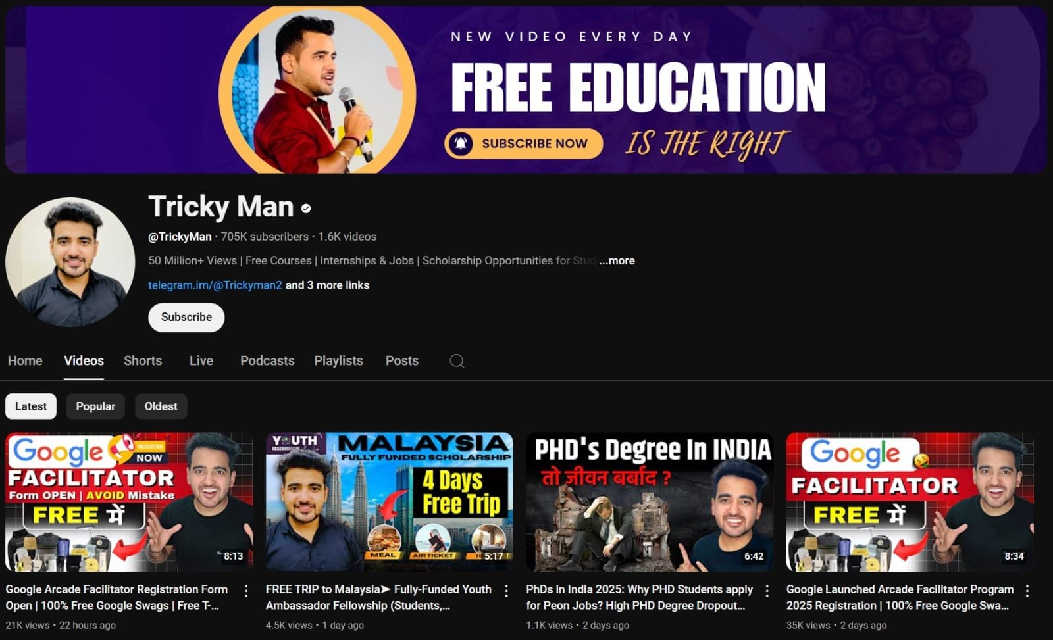Go to the channel Home tab
This screenshot has width=1053, height=640.
(x=25, y=361)
